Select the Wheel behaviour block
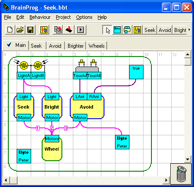194x187 pixels. (x=52, y=149)
